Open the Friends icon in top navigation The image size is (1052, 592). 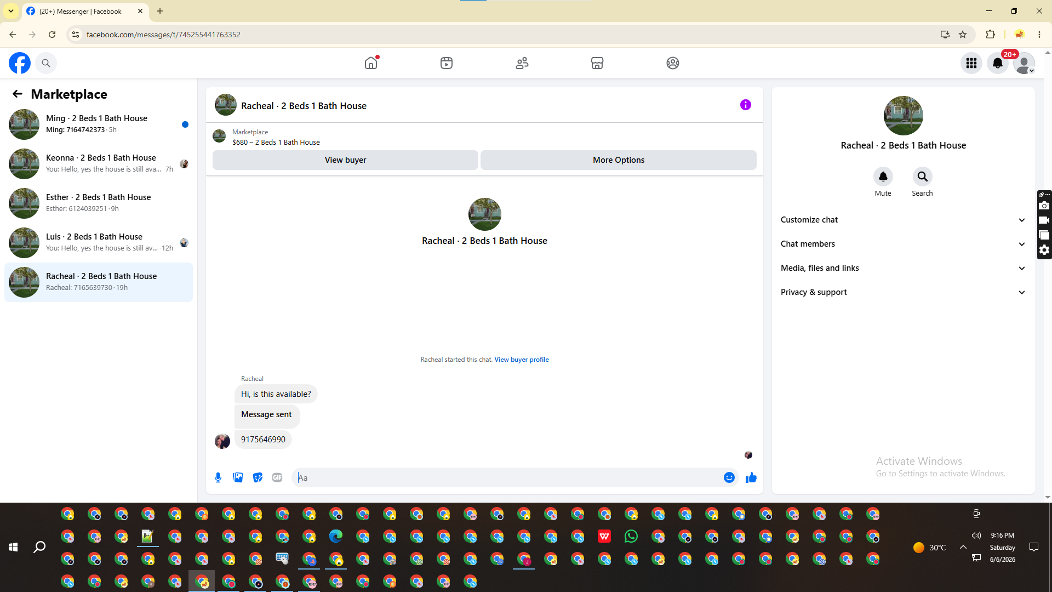coord(522,63)
